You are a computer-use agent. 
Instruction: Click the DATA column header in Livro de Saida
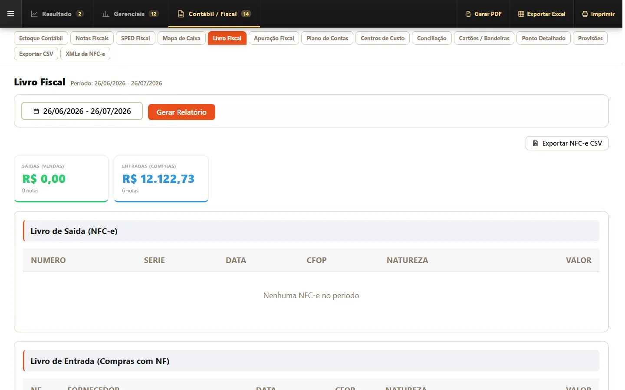coord(236,260)
